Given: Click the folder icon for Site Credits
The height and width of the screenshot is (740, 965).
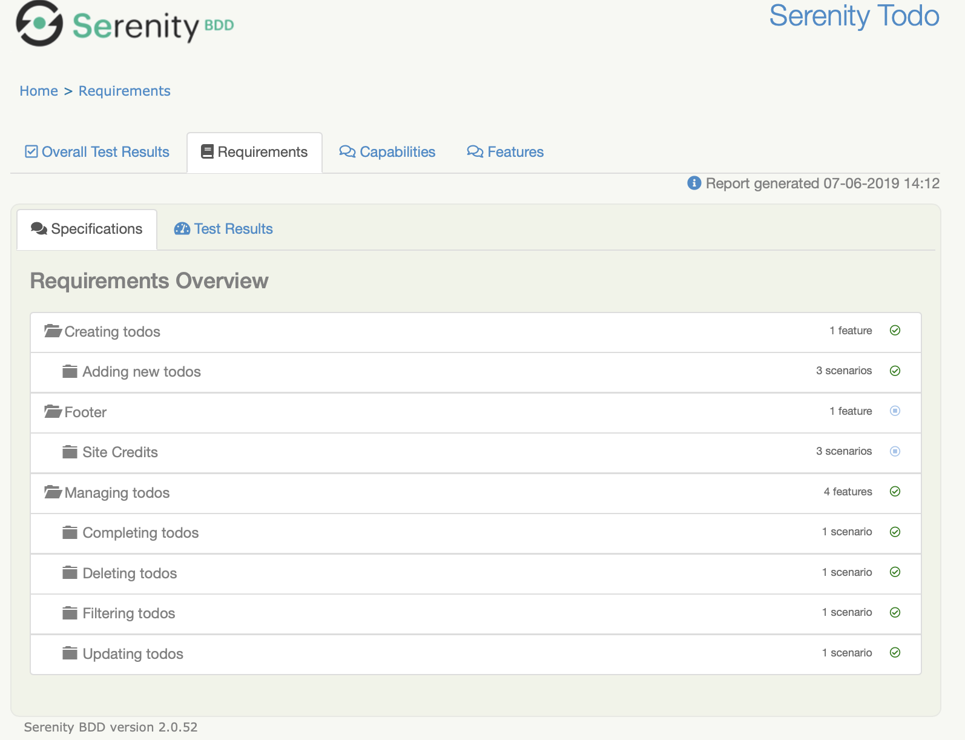Looking at the screenshot, I should point(70,452).
